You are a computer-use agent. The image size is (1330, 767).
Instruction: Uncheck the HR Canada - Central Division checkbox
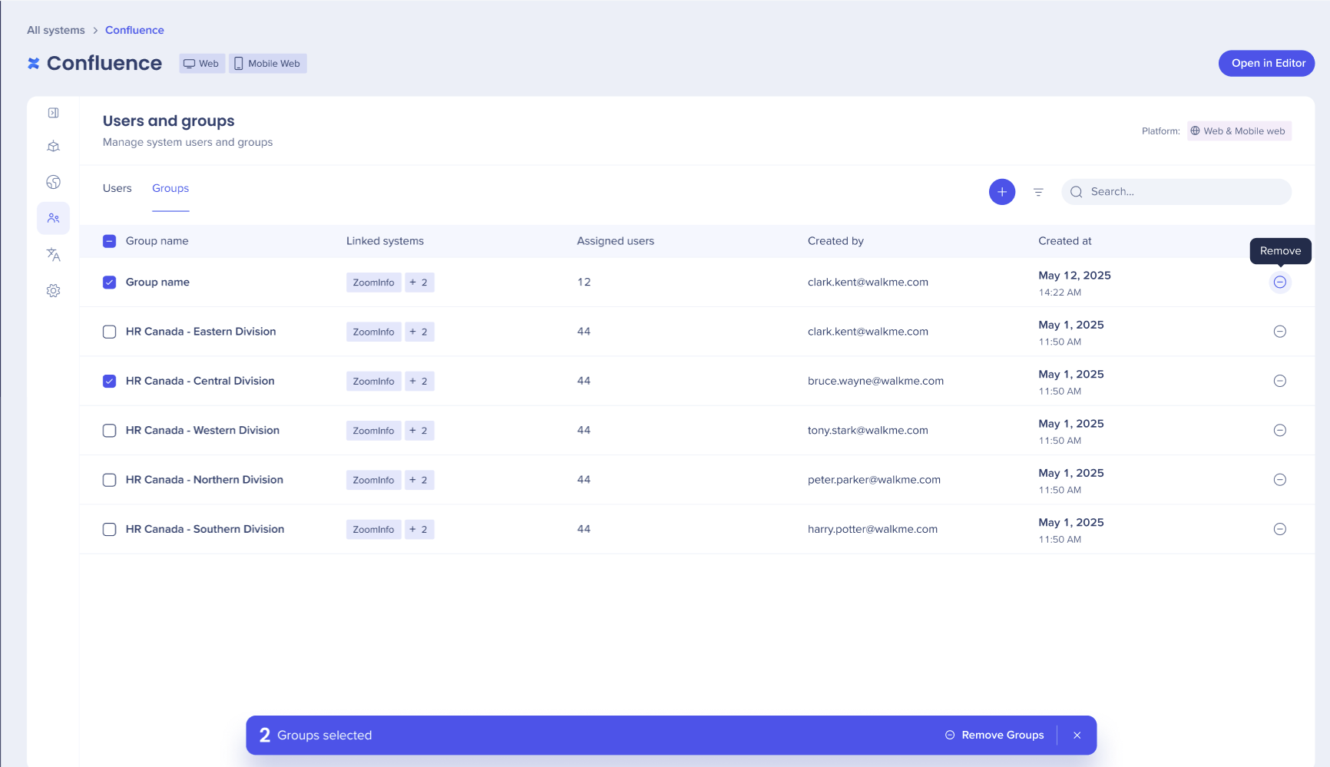click(110, 382)
